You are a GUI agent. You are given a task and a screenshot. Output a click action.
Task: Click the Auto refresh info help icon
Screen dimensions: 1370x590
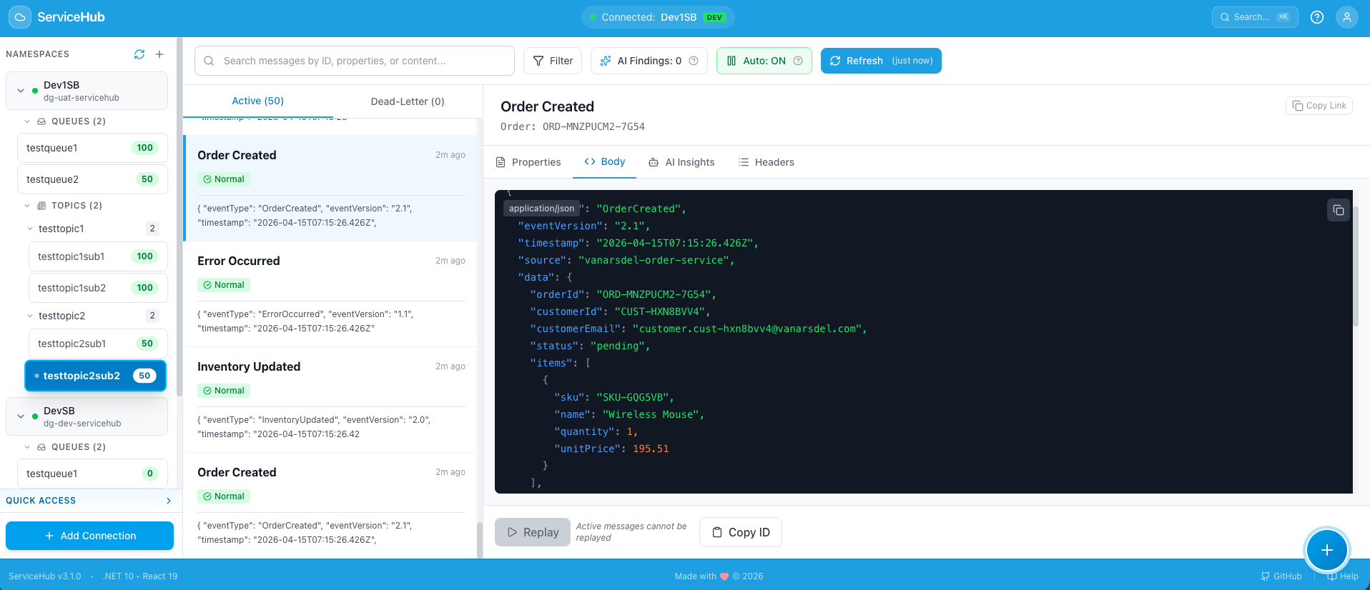[798, 61]
